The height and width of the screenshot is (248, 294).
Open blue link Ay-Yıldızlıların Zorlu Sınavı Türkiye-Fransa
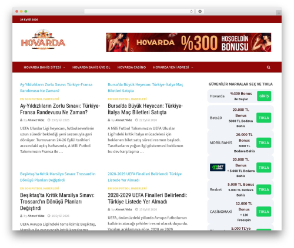[x=56, y=87]
